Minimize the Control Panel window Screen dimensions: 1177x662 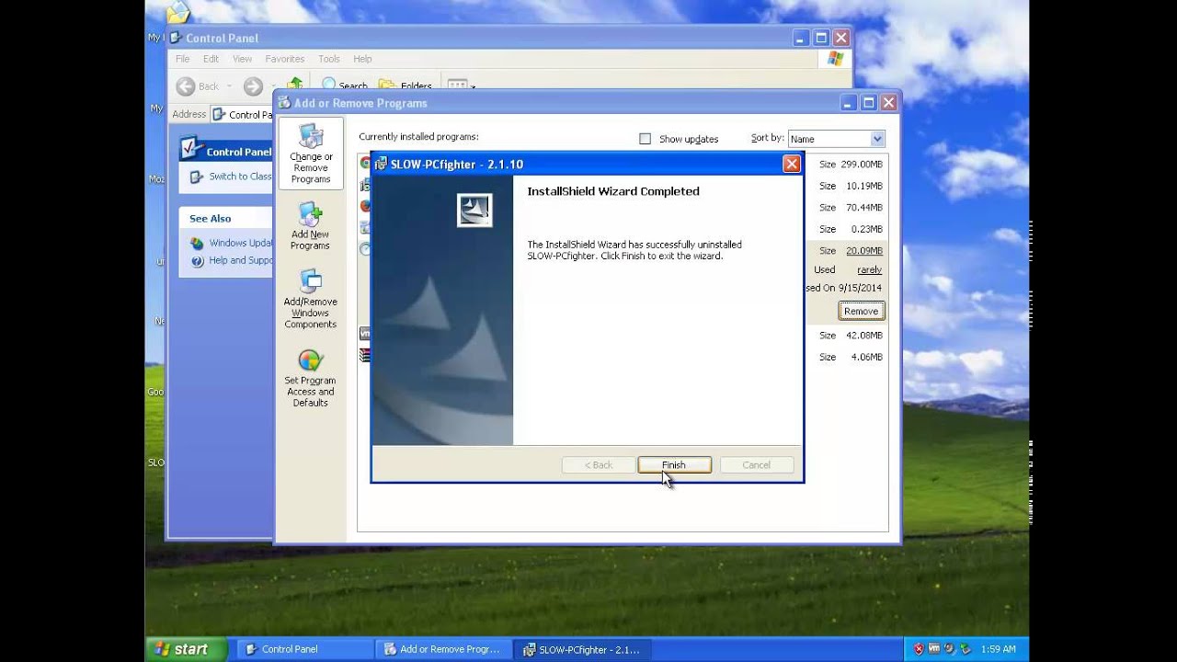(801, 38)
